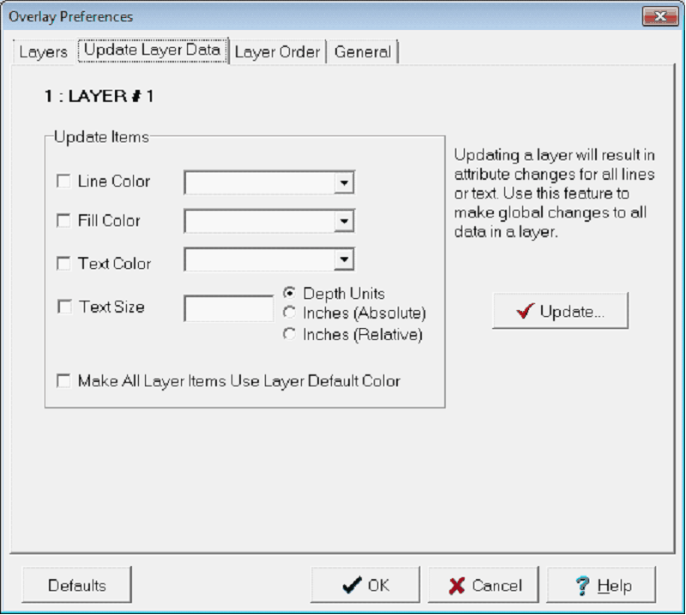Check Make All Layer Items Use Layer Default Color
The height and width of the screenshot is (615, 686).
pos(63,380)
